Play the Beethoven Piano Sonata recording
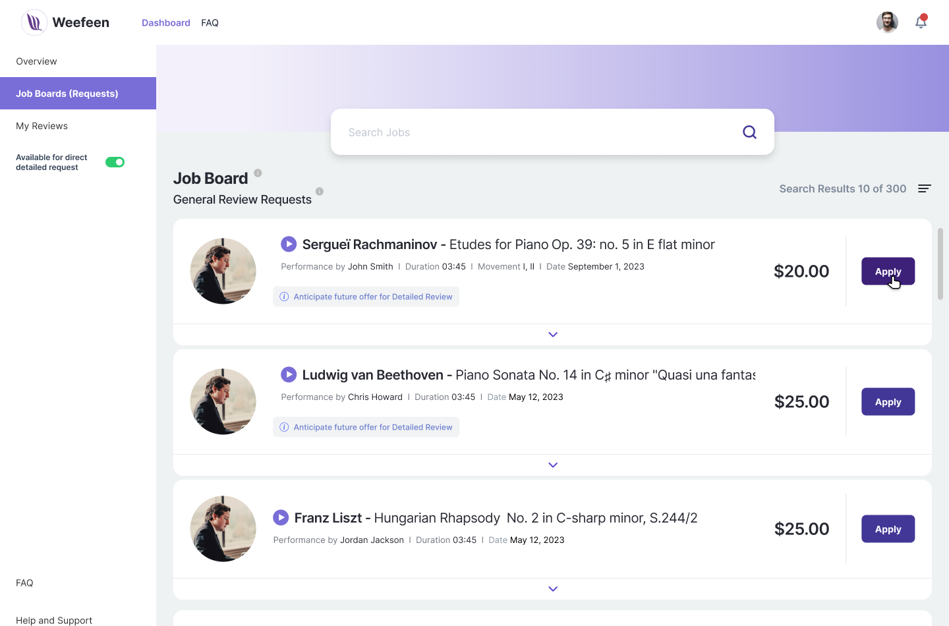949x626 pixels. (x=289, y=375)
